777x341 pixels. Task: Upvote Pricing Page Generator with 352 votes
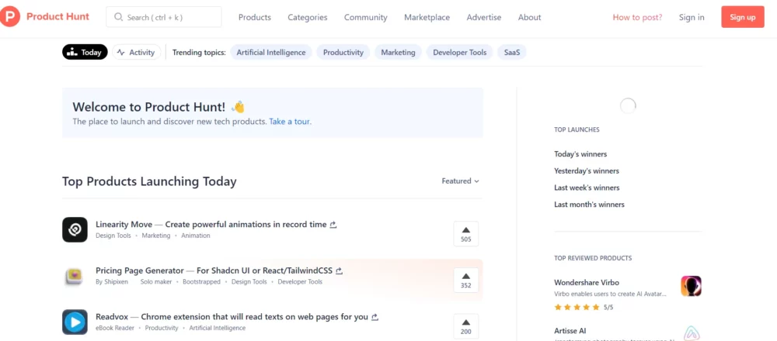click(465, 281)
